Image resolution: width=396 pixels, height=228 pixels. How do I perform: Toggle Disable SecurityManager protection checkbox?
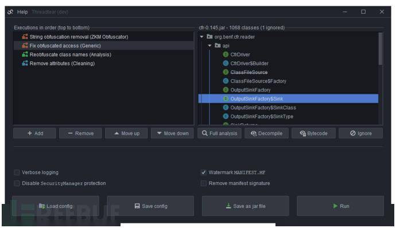tap(17, 183)
